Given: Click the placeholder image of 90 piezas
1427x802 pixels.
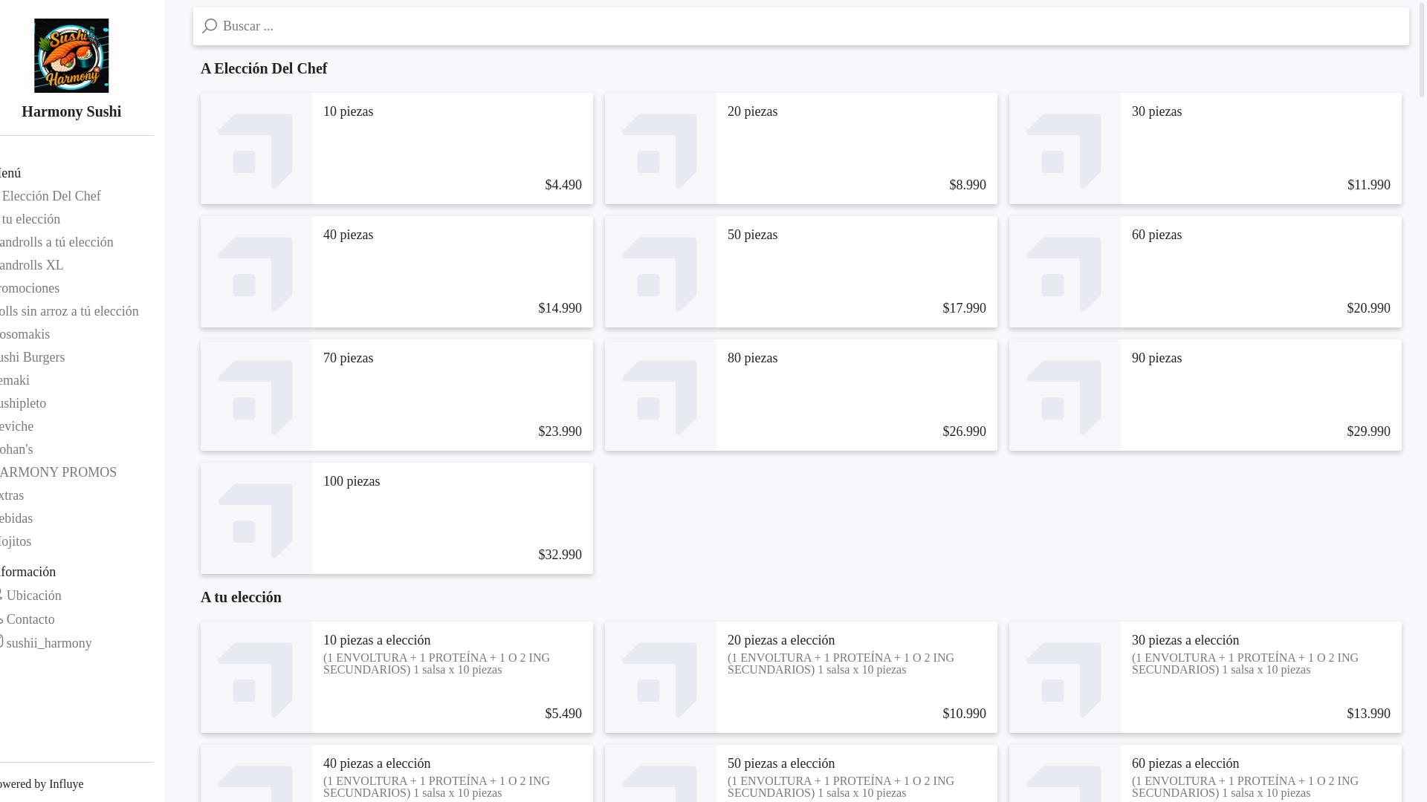Looking at the screenshot, I should 1065,395.
